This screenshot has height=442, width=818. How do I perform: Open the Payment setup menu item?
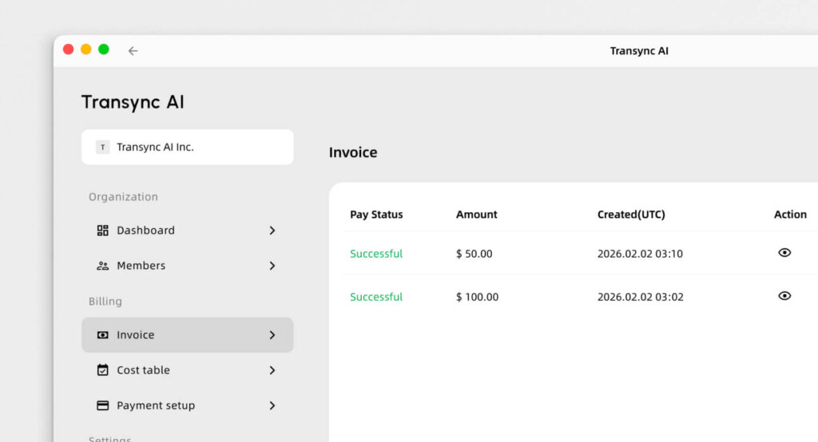click(156, 405)
